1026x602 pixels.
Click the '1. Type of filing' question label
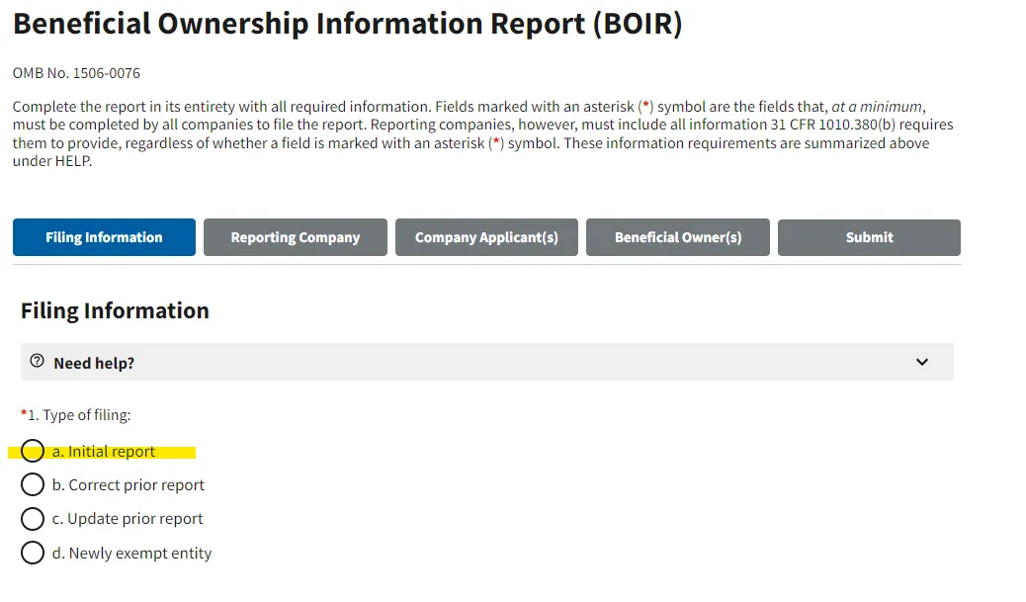click(x=76, y=415)
